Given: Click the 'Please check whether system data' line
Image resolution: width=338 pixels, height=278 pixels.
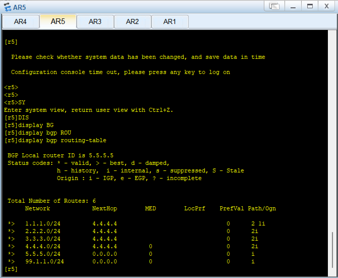Looking at the screenshot, I should coord(138,57).
